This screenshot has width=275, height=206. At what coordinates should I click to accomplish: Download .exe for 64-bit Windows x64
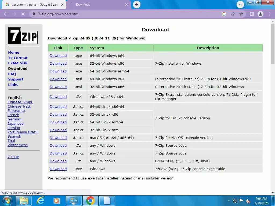coord(58,56)
